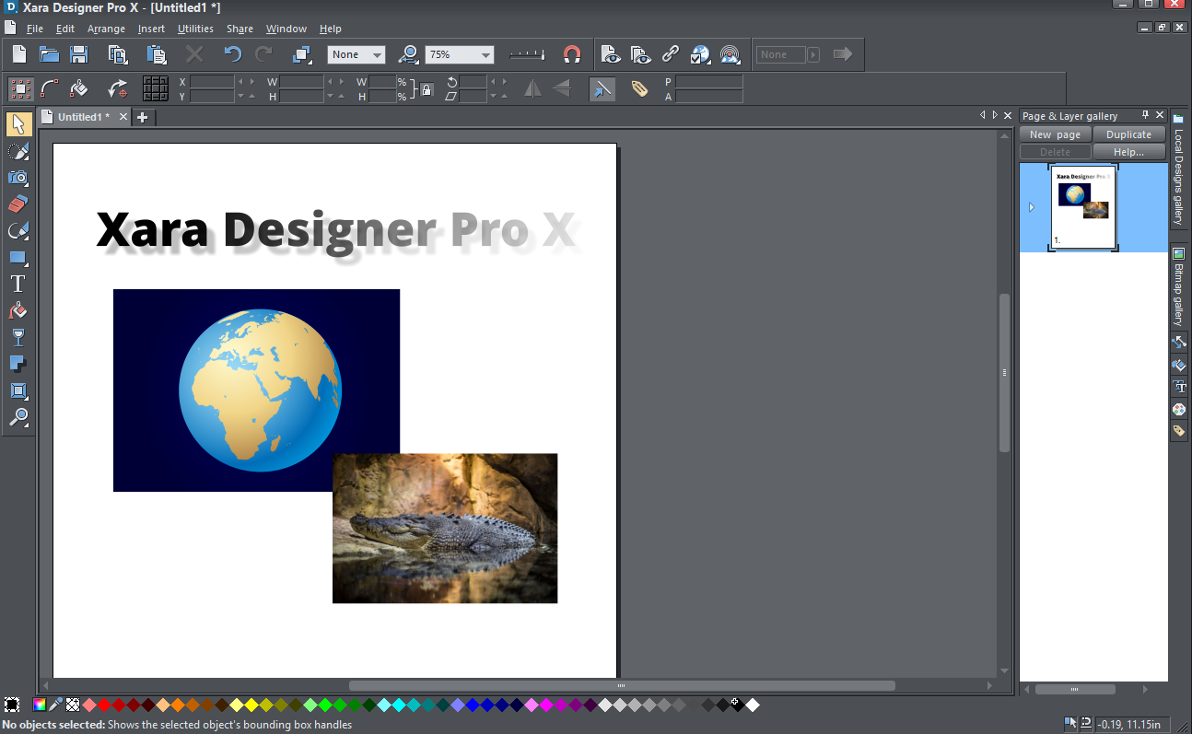The height and width of the screenshot is (734, 1192).
Task: Toggle the Show fill handles button
Action: pyautogui.click(x=79, y=88)
